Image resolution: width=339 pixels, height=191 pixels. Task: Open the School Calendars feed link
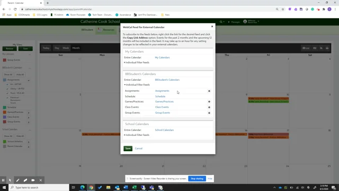click(164, 130)
